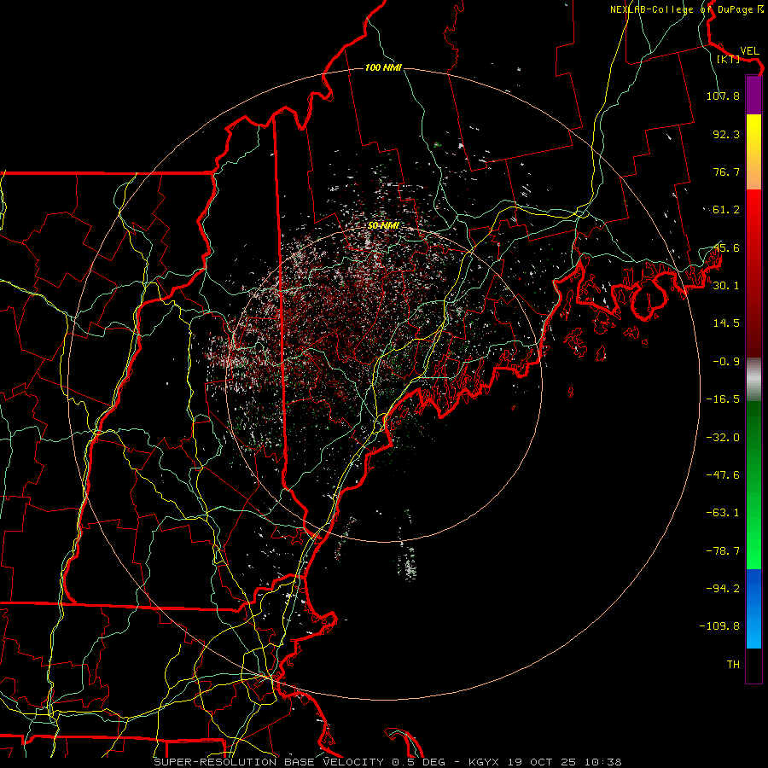This screenshot has height=768, width=768.
Task: Click the -0.9 velocity scale value
Action: click(x=726, y=362)
